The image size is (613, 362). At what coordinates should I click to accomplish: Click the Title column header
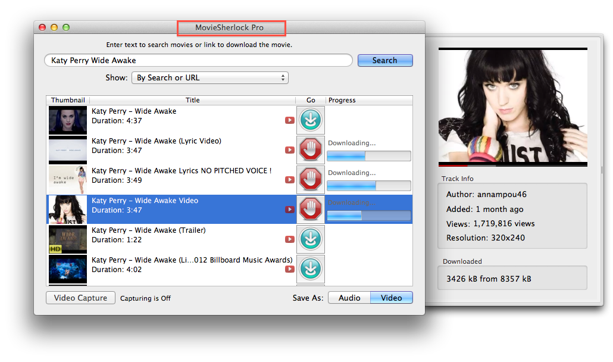click(192, 100)
